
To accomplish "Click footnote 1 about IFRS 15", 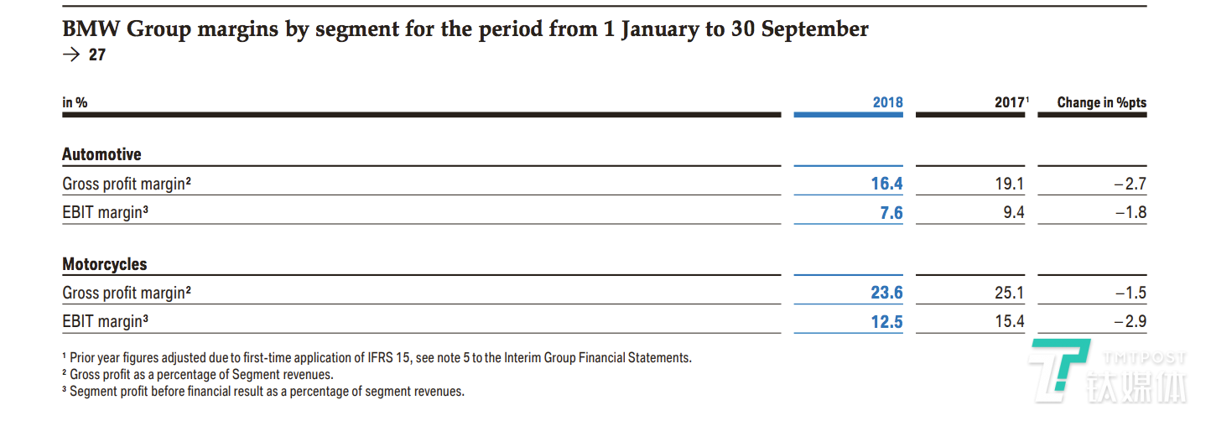I will click(x=377, y=357).
